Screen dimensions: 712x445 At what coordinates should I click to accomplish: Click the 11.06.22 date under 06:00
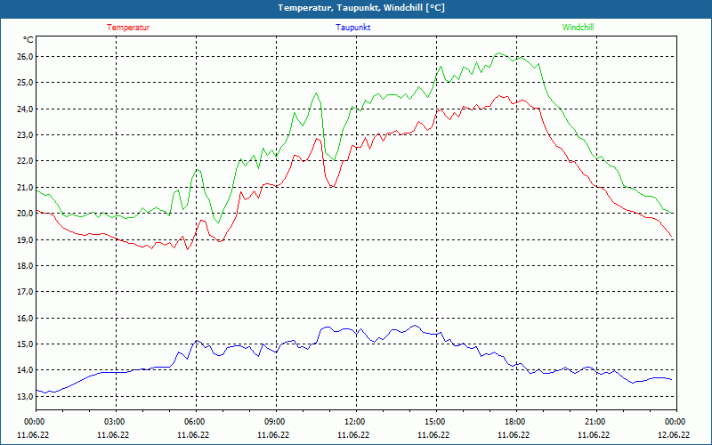pos(193,435)
